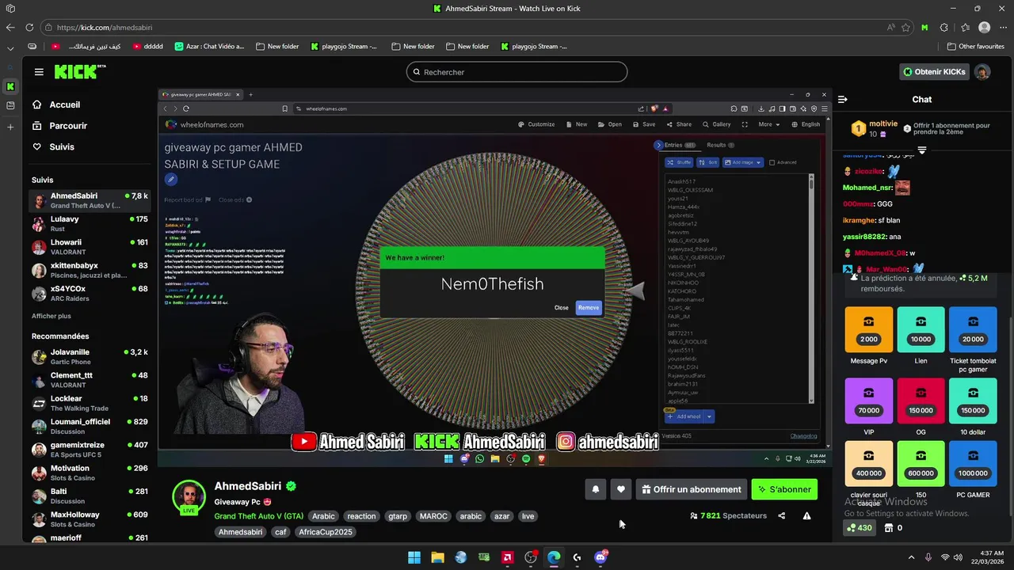Open Locklear recommended channel
This screenshot has height=570, width=1014.
pos(90,403)
